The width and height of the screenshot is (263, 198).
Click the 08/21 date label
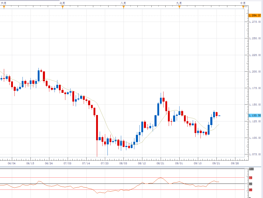click(160, 163)
